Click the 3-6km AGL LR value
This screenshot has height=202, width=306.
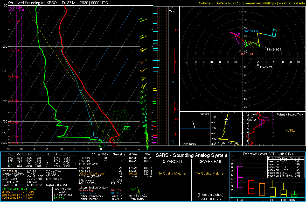18,192
